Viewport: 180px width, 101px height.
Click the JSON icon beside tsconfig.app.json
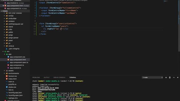[7, 93]
